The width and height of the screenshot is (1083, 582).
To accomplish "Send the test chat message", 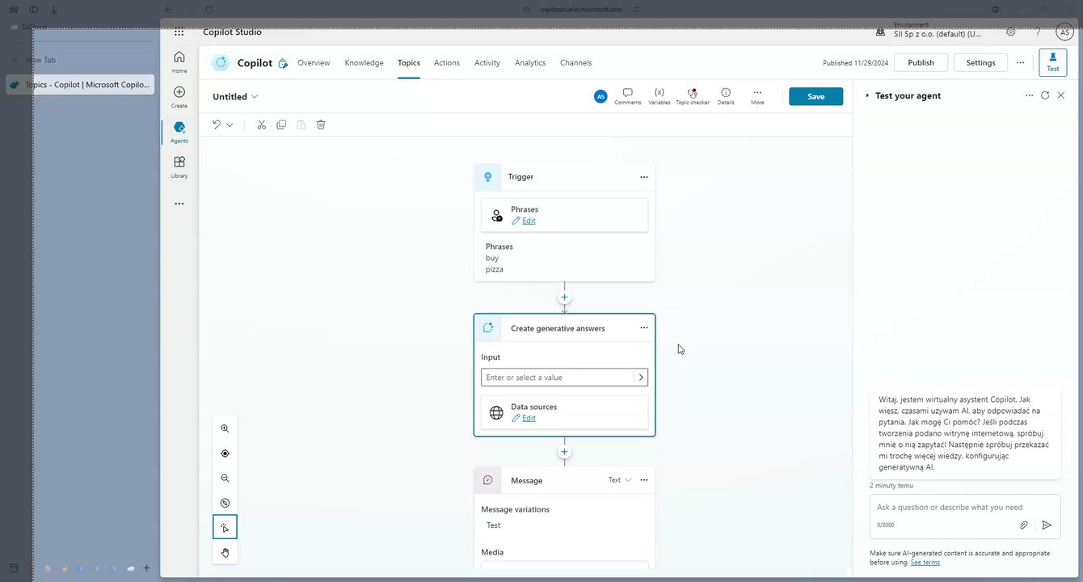I will pyautogui.click(x=1046, y=525).
